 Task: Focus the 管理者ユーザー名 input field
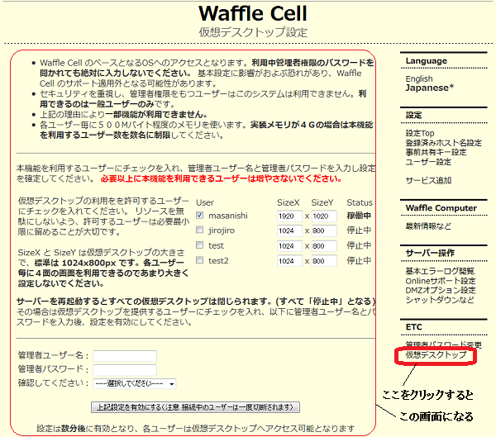coord(125,356)
